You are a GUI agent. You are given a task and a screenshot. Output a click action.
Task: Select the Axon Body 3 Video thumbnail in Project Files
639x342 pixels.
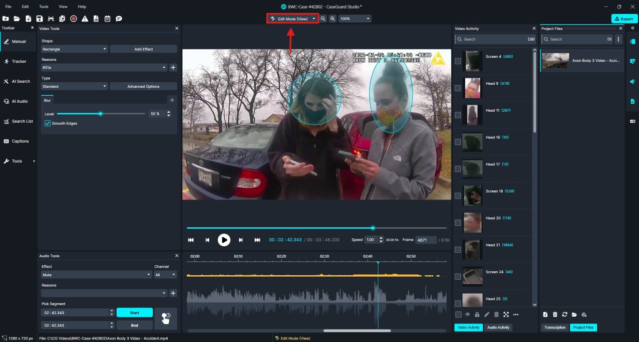pyautogui.click(x=555, y=60)
